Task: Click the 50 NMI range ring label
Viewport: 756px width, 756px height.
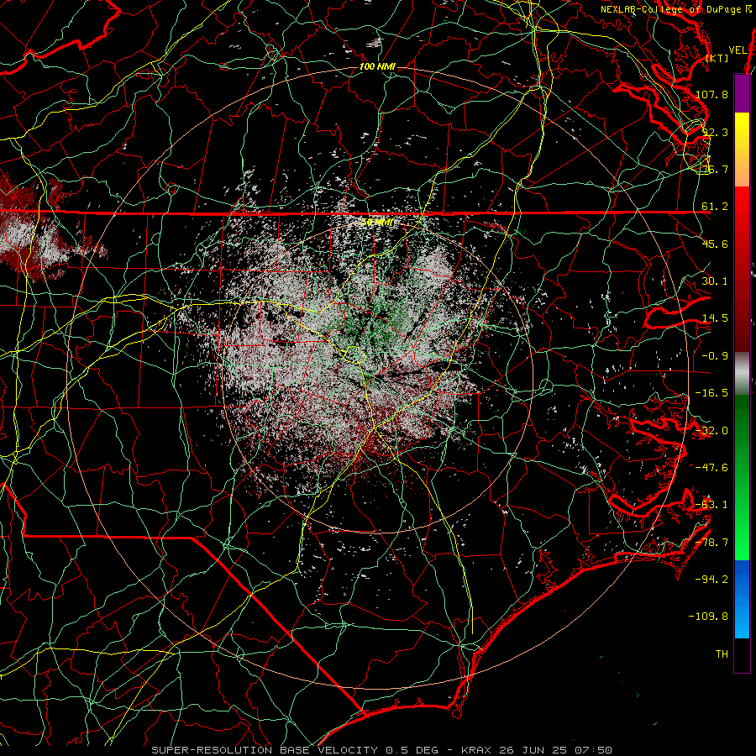Action: [x=377, y=222]
